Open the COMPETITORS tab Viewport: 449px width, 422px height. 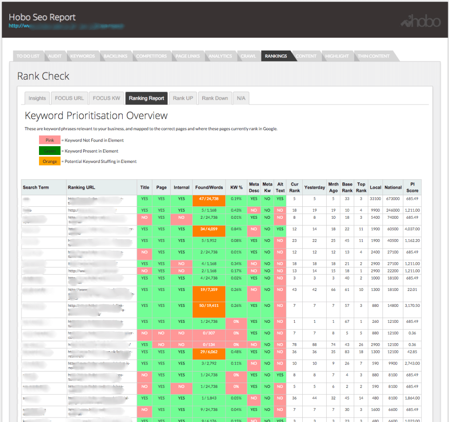click(x=151, y=56)
